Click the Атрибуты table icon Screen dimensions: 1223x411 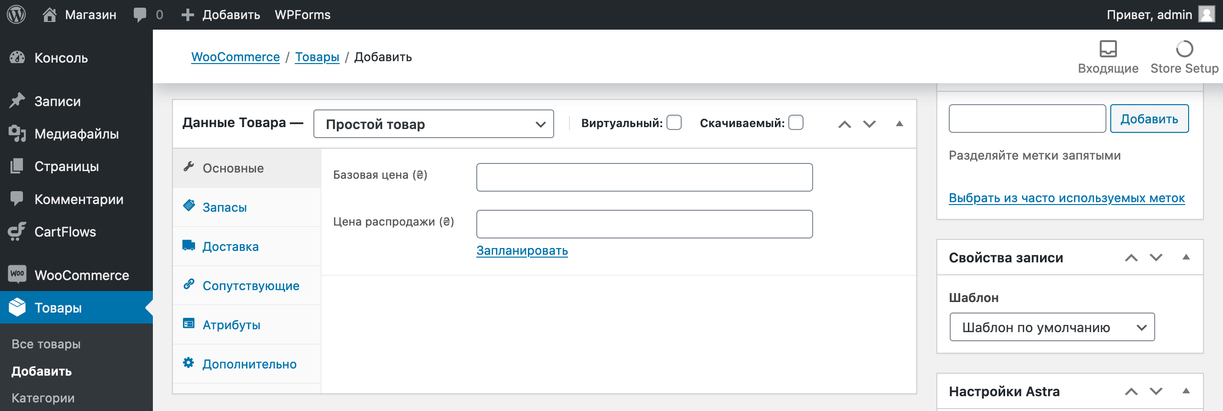[x=189, y=324]
